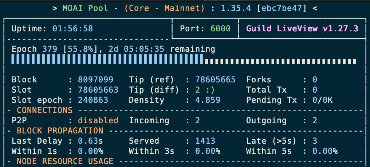The width and height of the screenshot is (370, 167).
Task: Click the Pending Tx value 0/0K
Action: pyautogui.click(x=322, y=100)
